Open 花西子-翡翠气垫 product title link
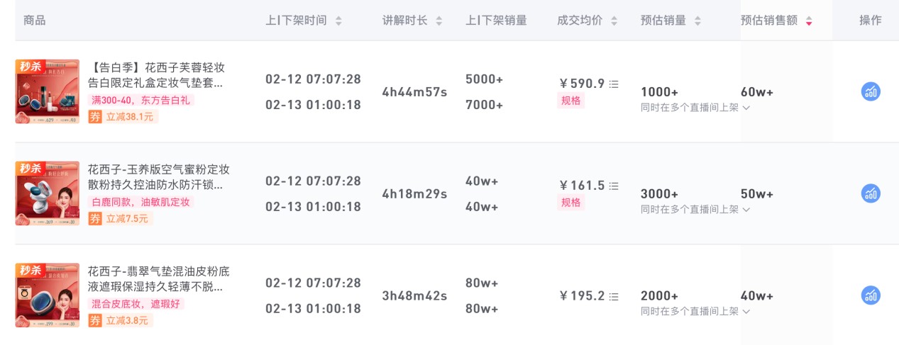The width and height of the screenshot is (899, 345). (158, 279)
